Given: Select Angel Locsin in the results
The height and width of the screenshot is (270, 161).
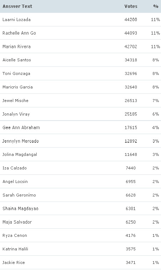Looking at the screenshot, I should (15, 182).
